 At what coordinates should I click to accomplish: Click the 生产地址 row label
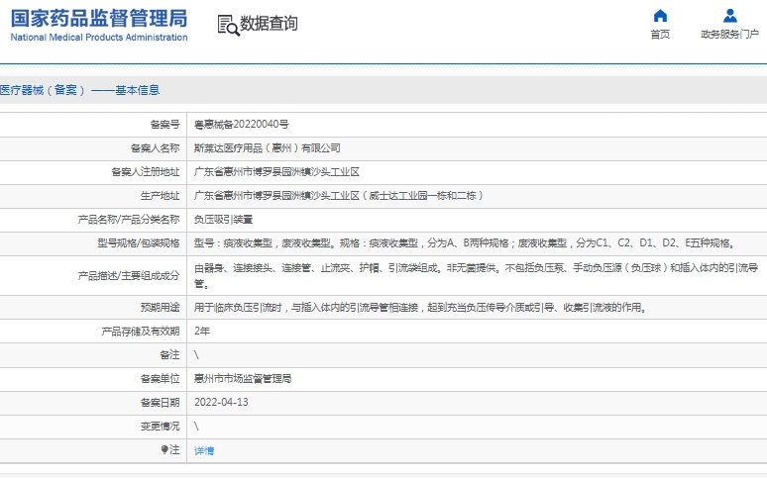pyautogui.click(x=160, y=196)
